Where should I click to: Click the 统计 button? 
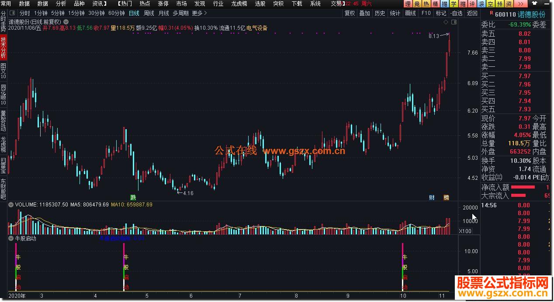tap(395, 13)
